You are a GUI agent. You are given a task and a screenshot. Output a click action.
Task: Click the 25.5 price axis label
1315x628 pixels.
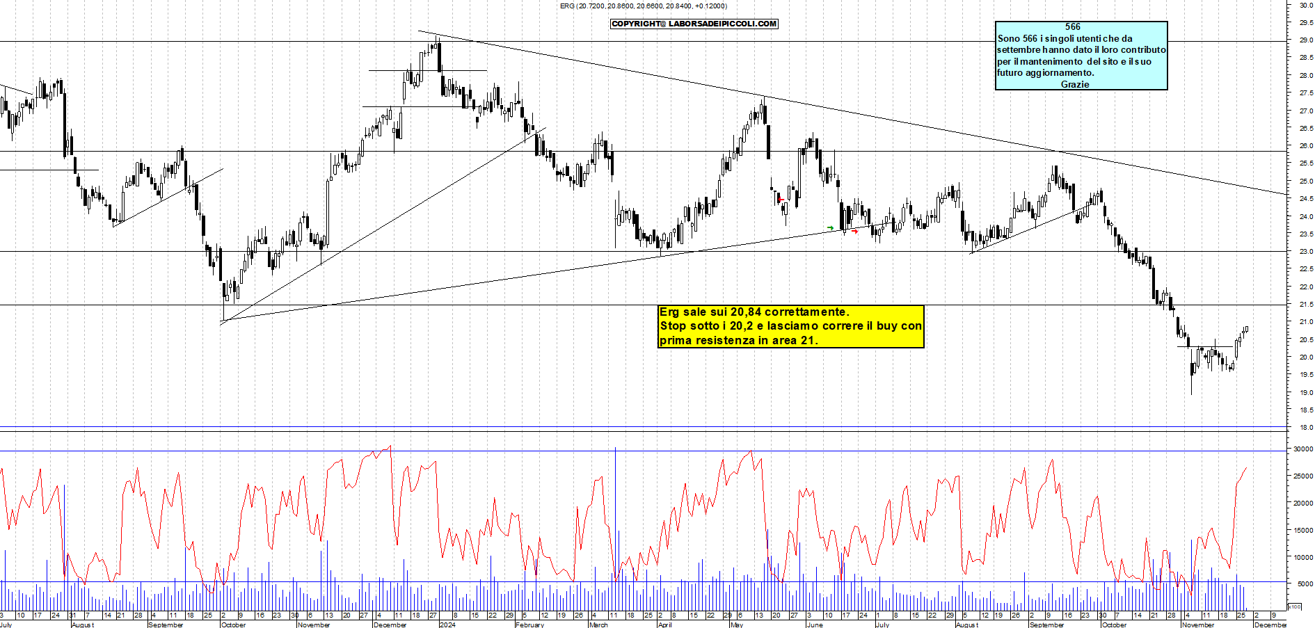click(1306, 163)
